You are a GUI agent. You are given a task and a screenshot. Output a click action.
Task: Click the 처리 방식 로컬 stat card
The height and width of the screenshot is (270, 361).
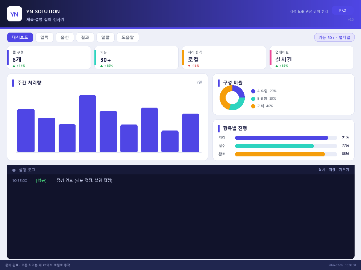coord(224,58)
